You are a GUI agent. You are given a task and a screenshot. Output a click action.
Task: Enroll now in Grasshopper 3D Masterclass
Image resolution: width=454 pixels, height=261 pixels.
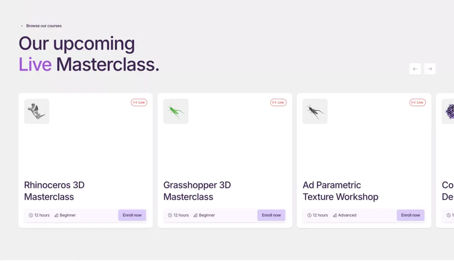pyautogui.click(x=271, y=215)
